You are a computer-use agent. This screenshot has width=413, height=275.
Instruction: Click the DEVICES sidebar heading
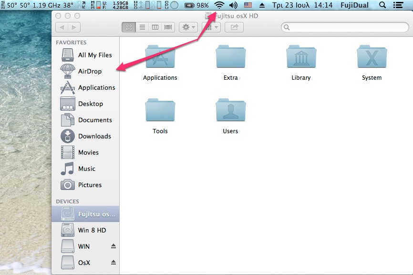(67, 201)
